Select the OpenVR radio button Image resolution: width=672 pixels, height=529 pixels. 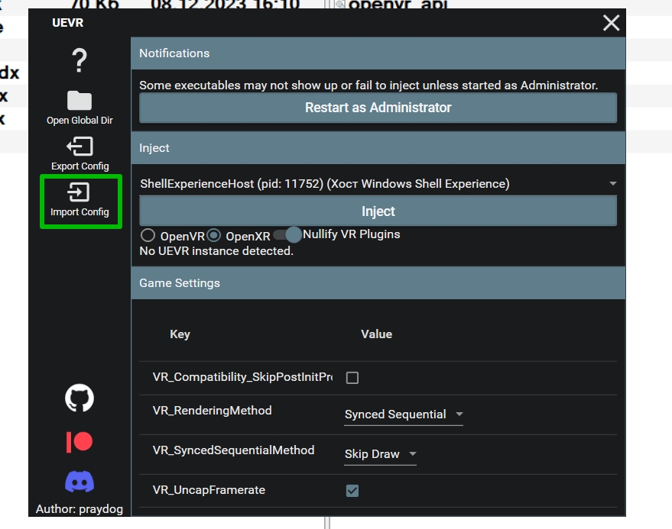[148, 235]
